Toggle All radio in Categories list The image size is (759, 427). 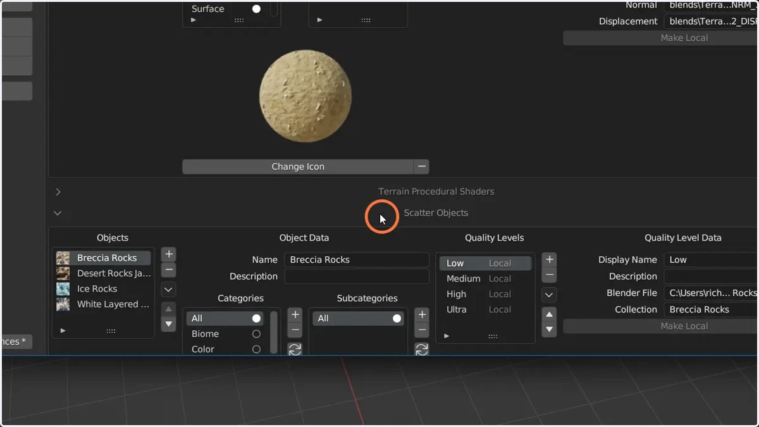[x=256, y=318]
